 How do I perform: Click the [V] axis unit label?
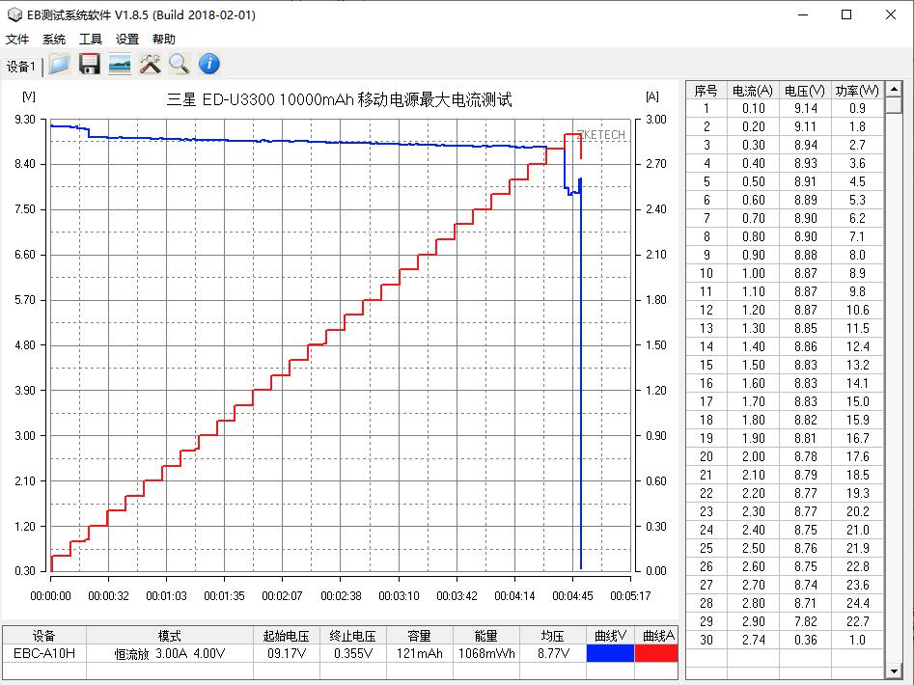coord(28,96)
